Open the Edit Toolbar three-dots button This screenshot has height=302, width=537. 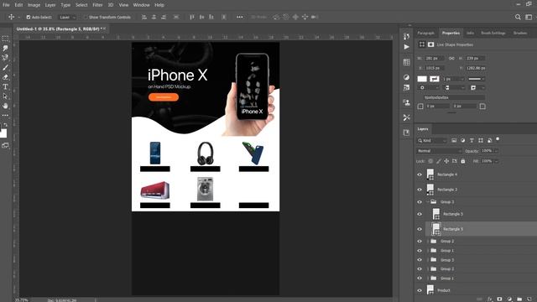coord(5,116)
